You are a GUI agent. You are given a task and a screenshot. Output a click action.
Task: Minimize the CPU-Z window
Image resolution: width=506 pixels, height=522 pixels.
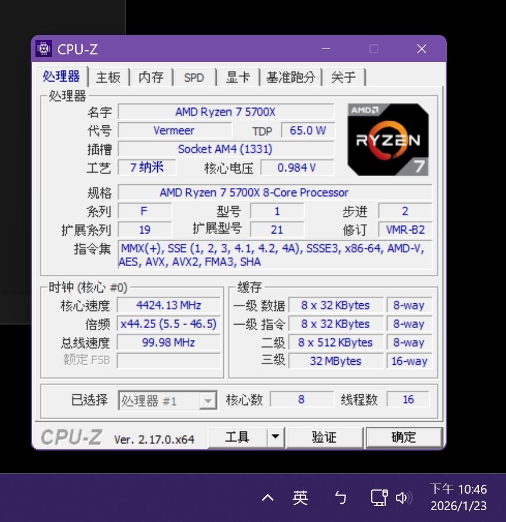(326, 49)
